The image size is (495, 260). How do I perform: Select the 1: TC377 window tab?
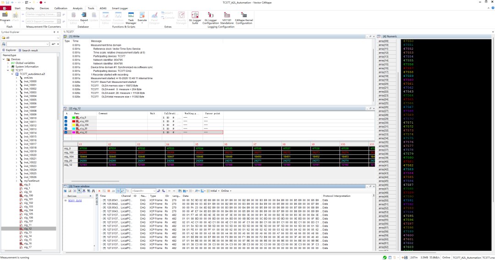[x=68, y=32]
